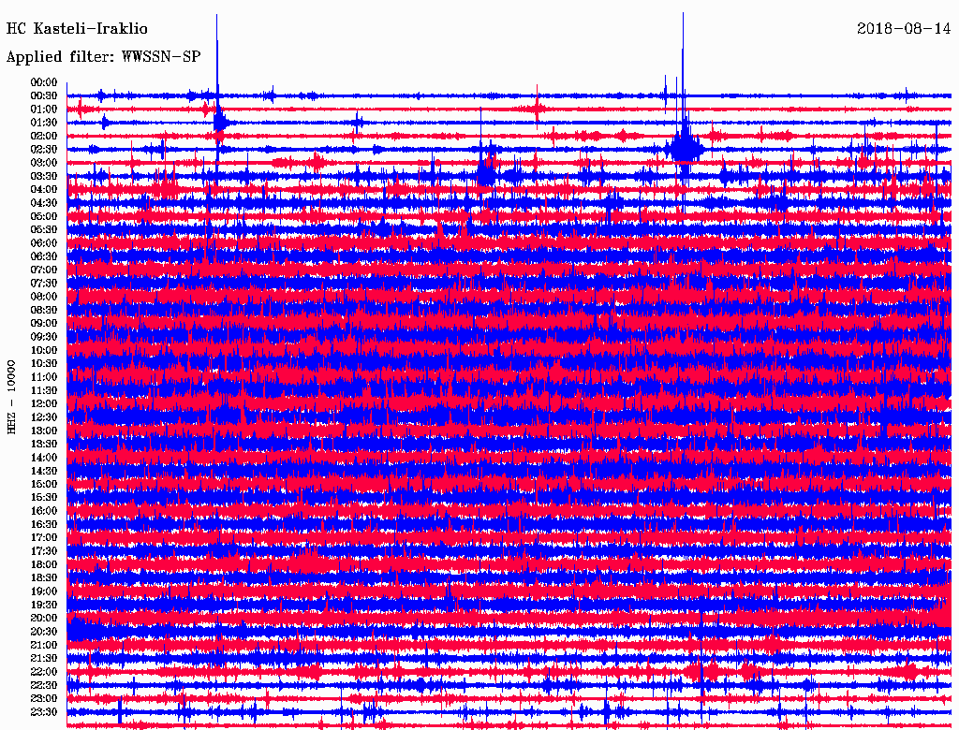Click the '07:30' time label
This screenshot has width=959, height=730.
pos(44,283)
